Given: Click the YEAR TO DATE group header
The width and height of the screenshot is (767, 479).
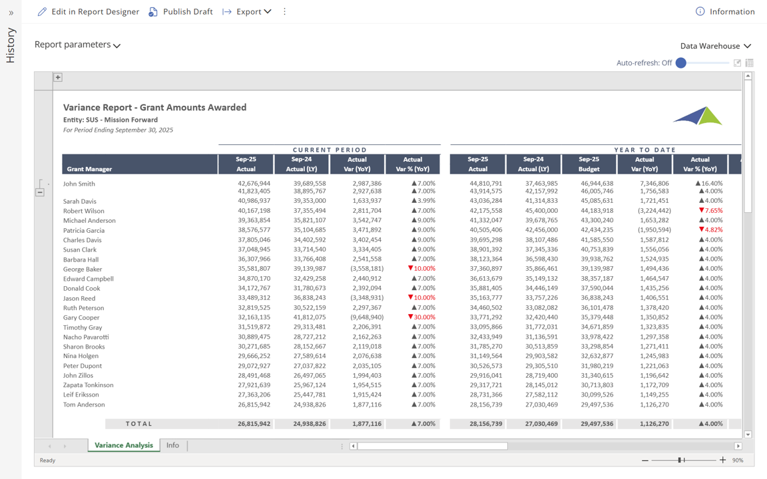Looking at the screenshot, I should point(644,150).
